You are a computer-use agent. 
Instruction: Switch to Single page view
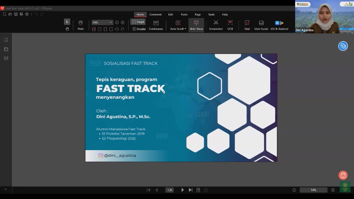tap(138, 22)
